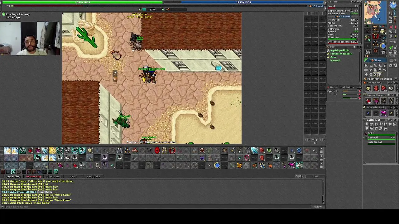Click the skull icon below the Store
Viewport: 399px width, 224px height.
tap(371, 74)
